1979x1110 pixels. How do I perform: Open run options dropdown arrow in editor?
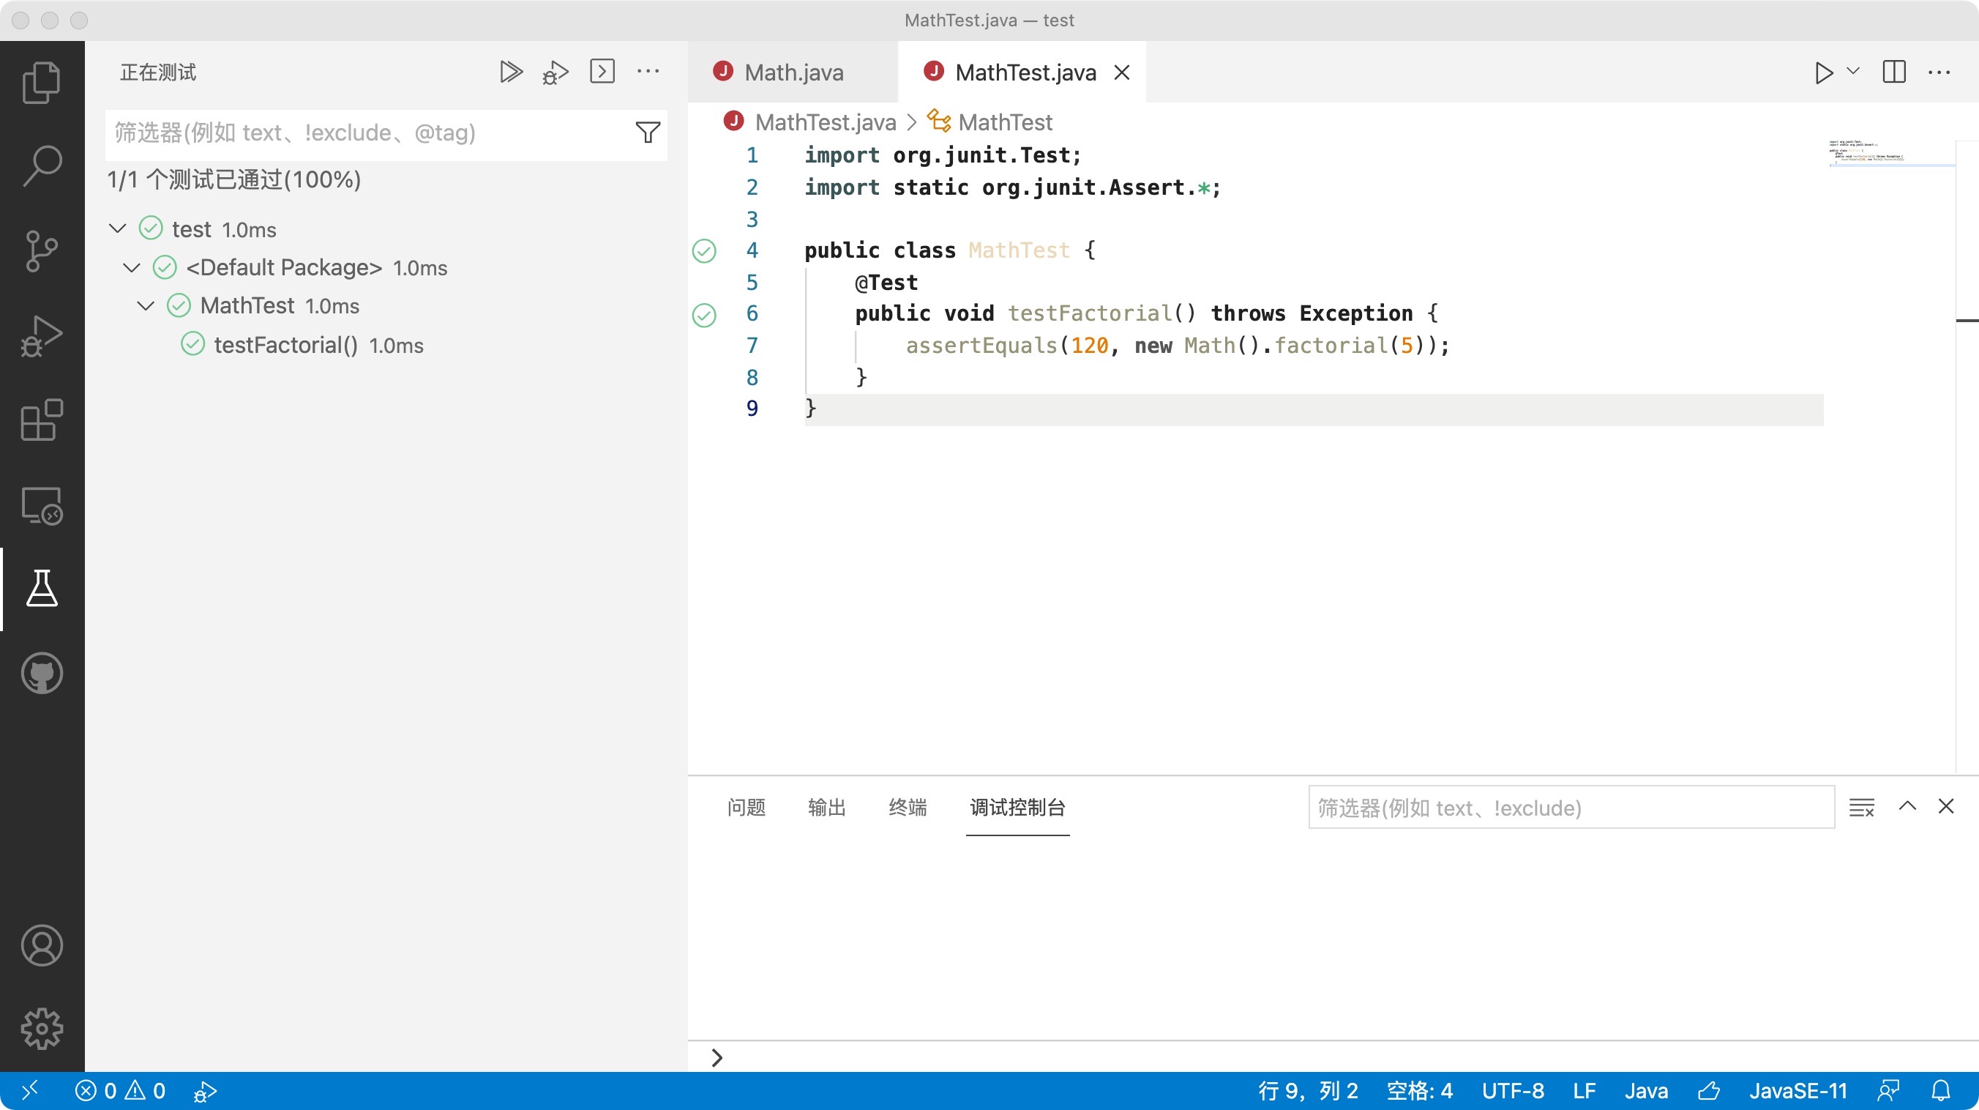[x=1854, y=72]
